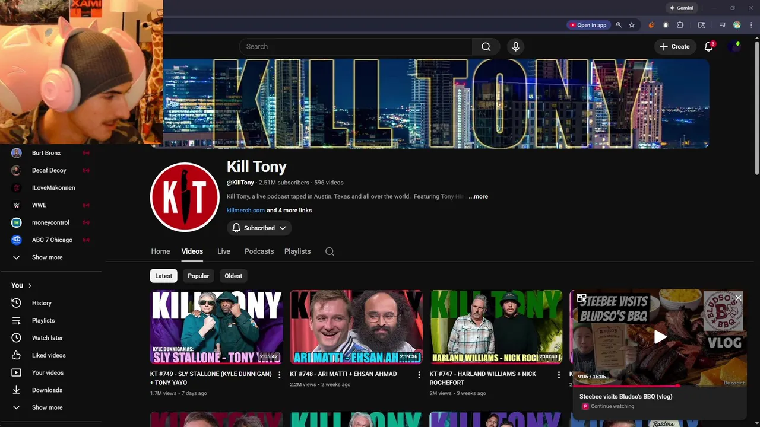This screenshot has height=427, width=760.
Task: Open options menu for KT #748 video
Action: pos(419,375)
